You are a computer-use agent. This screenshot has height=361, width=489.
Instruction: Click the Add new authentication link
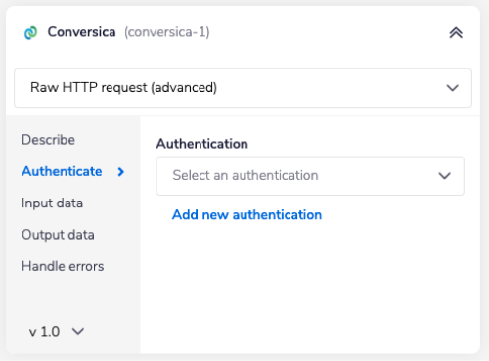(x=246, y=215)
